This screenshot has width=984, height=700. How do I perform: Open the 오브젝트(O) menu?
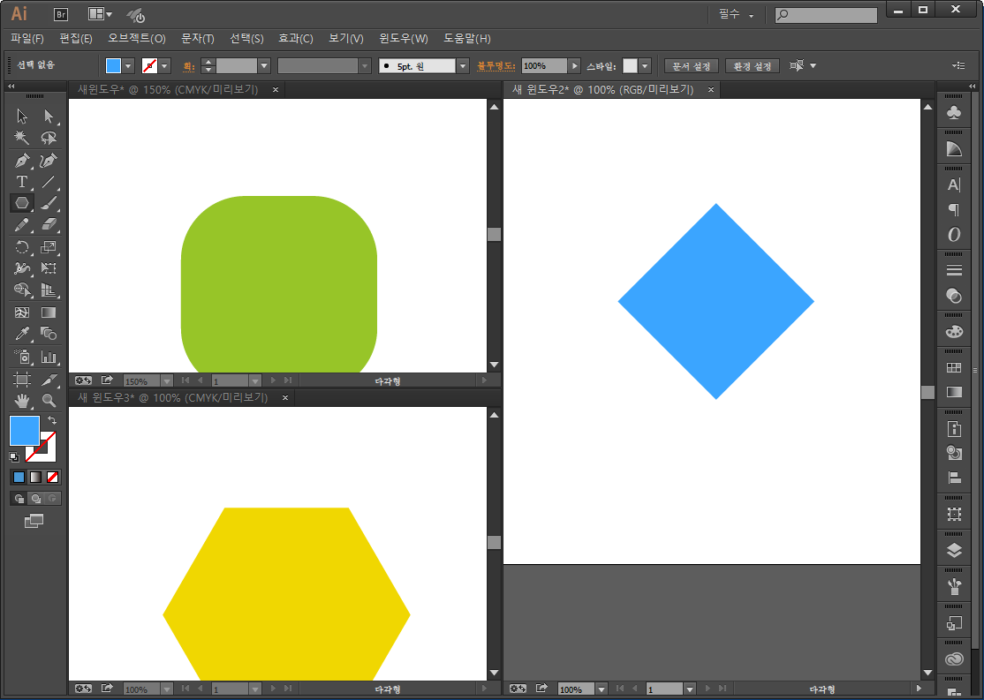pyautogui.click(x=136, y=39)
